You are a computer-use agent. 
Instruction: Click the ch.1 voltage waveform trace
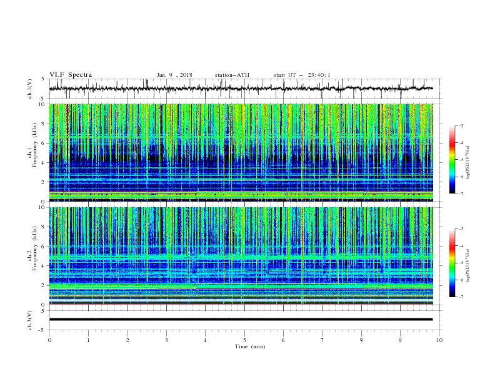click(241, 89)
